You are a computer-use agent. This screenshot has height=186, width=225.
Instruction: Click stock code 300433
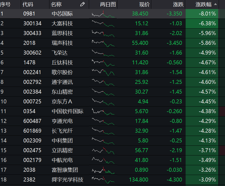point(32,33)
